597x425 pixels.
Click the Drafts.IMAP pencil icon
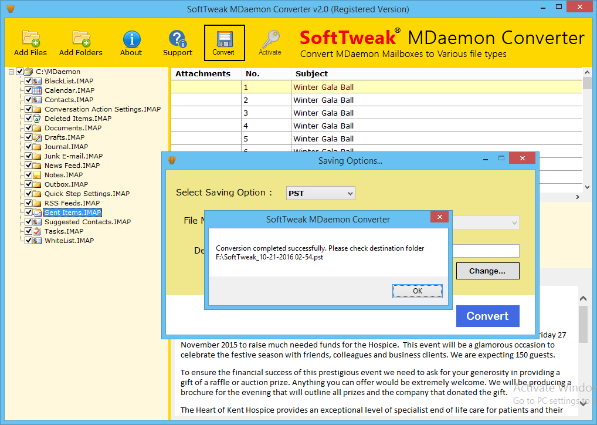click(x=37, y=137)
